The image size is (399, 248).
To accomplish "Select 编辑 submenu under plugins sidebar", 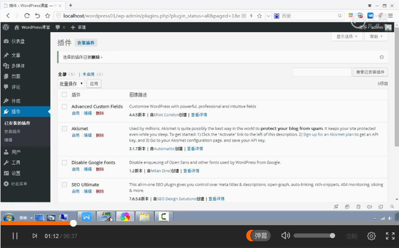I will click(x=8, y=140).
